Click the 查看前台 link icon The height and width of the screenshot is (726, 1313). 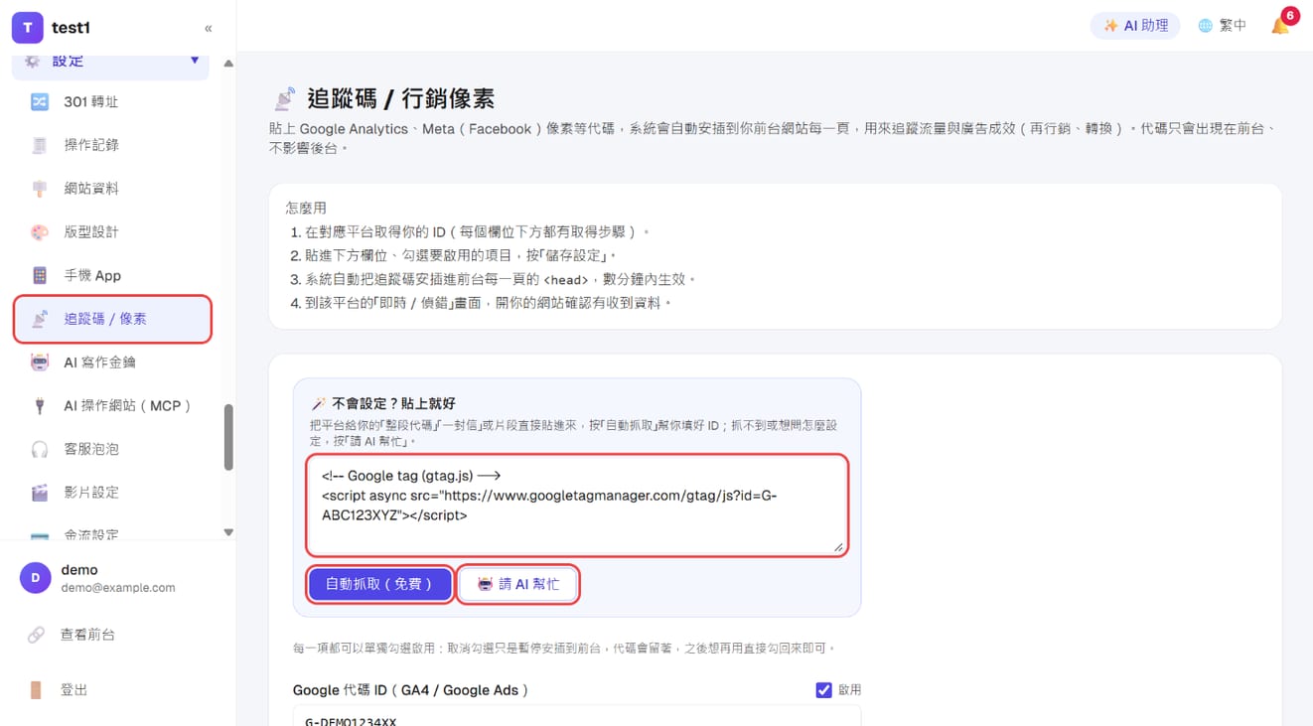click(x=36, y=634)
